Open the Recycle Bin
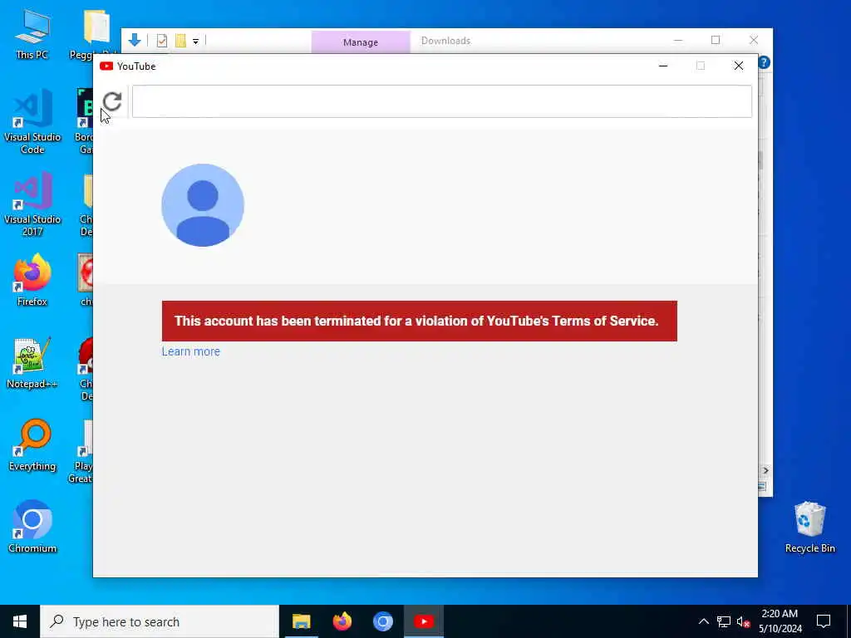 point(809,527)
